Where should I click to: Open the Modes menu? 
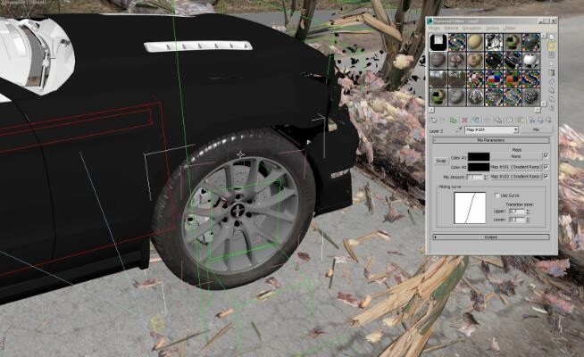pyautogui.click(x=434, y=29)
